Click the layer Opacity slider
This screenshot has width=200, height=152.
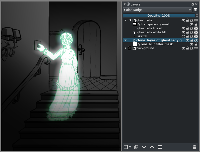[159, 15]
